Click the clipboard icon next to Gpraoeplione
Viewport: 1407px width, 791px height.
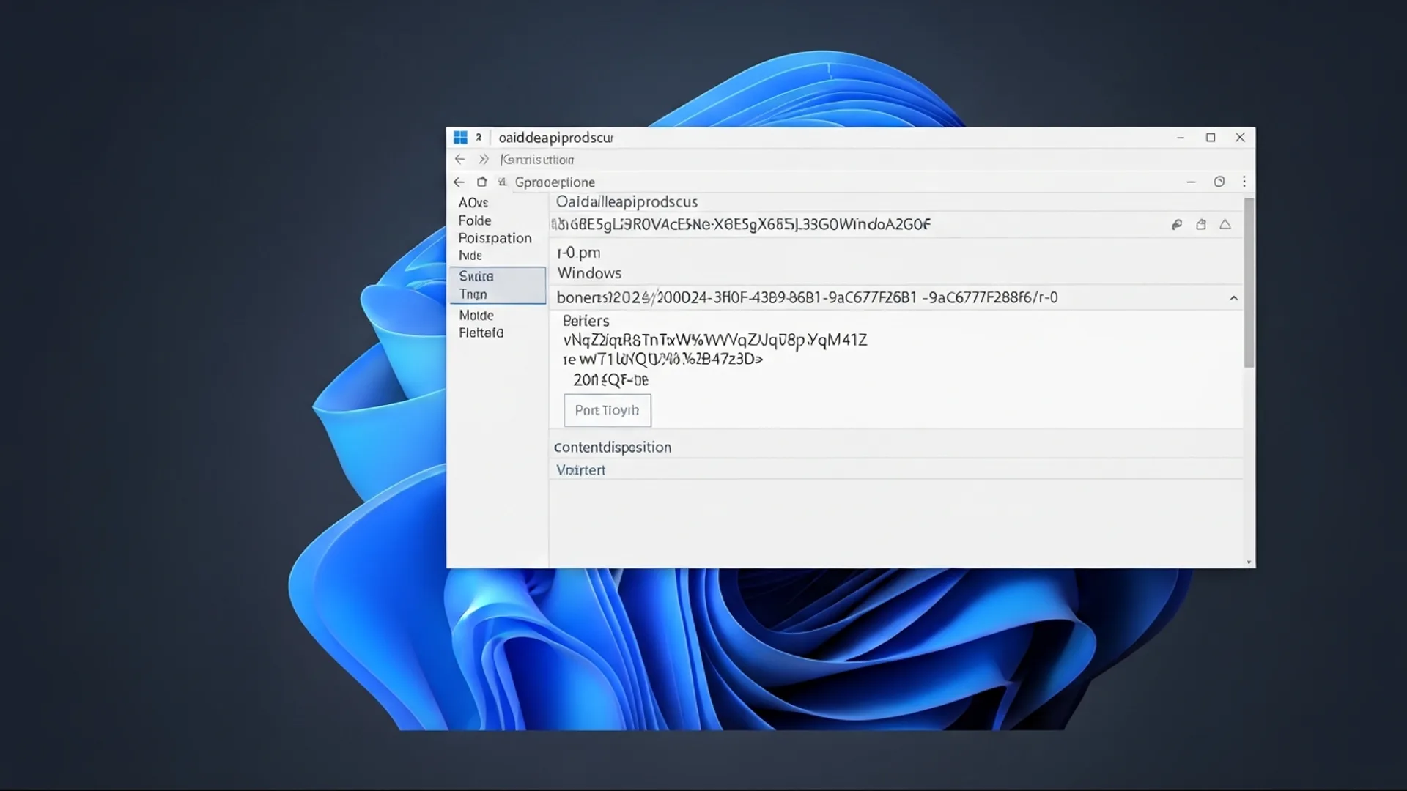pyautogui.click(x=481, y=182)
